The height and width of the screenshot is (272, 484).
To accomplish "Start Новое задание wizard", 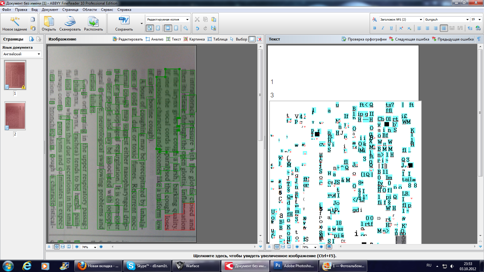I will [x=15, y=22].
